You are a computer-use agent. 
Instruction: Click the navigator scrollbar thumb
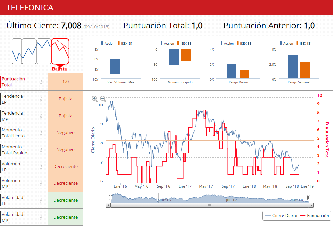click(x=210, y=205)
